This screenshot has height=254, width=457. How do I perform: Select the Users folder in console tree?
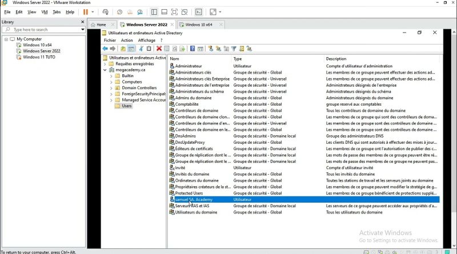[126, 106]
